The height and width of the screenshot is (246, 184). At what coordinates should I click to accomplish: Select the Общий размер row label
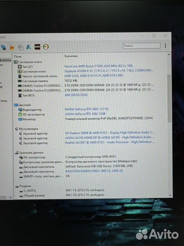click(34, 195)
